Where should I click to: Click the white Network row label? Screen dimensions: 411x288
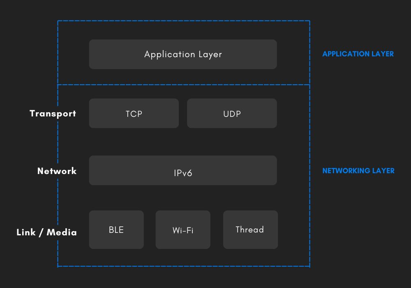pos(57,171)
